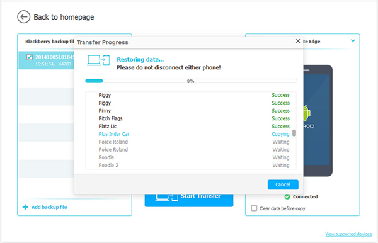This screenshot has width=378, height=243.
Task: Click the back arrow circle icon
Action: click(24, 17)
